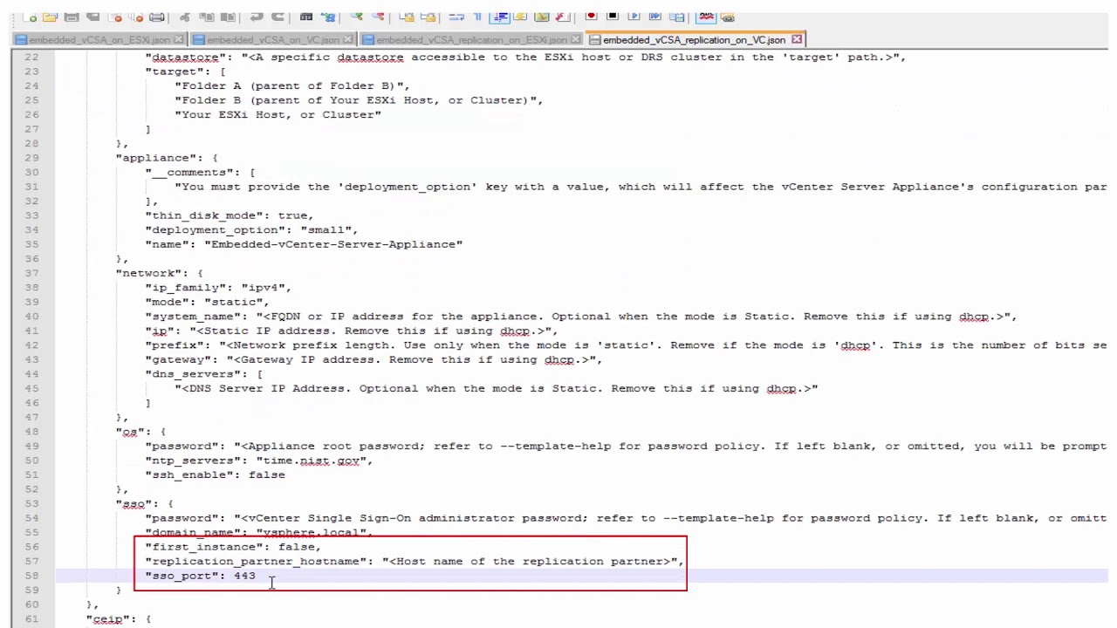Screen dimensions: 1117x628
Task: Click the Print toolbar icon
Action: 157,17
